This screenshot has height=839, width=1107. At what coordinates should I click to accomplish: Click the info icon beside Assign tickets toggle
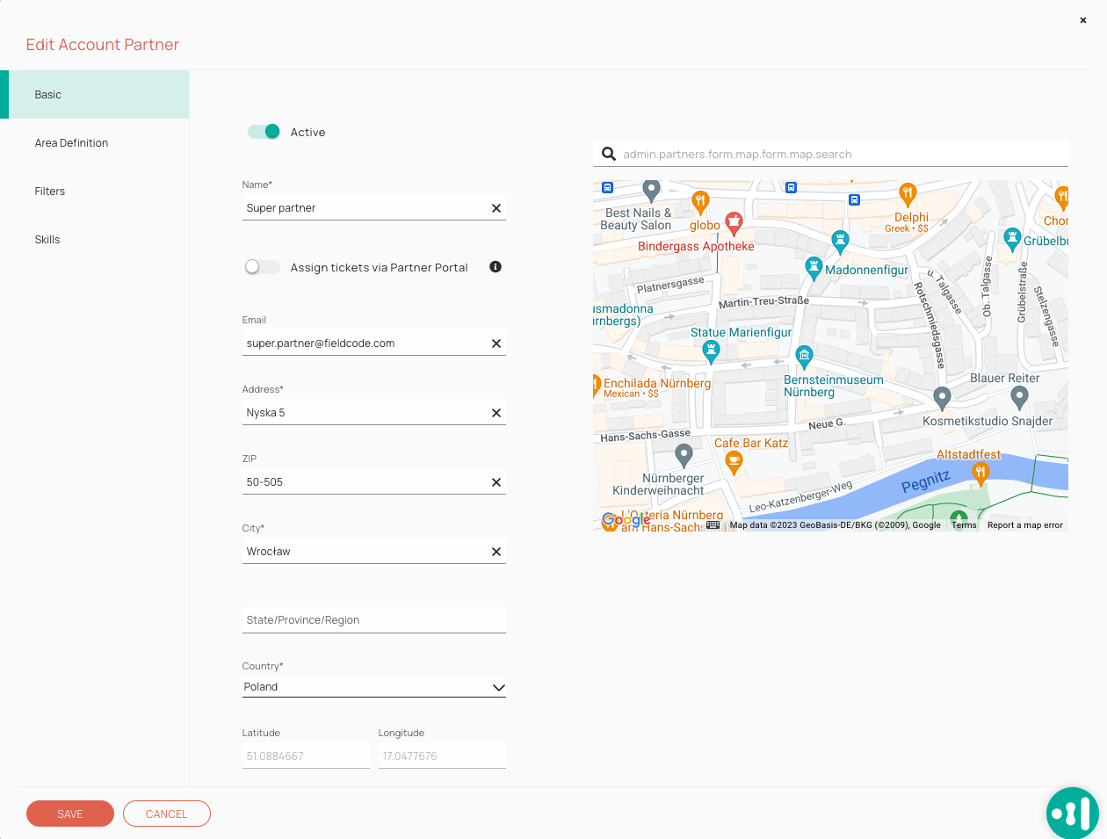(x=495, y=267)
